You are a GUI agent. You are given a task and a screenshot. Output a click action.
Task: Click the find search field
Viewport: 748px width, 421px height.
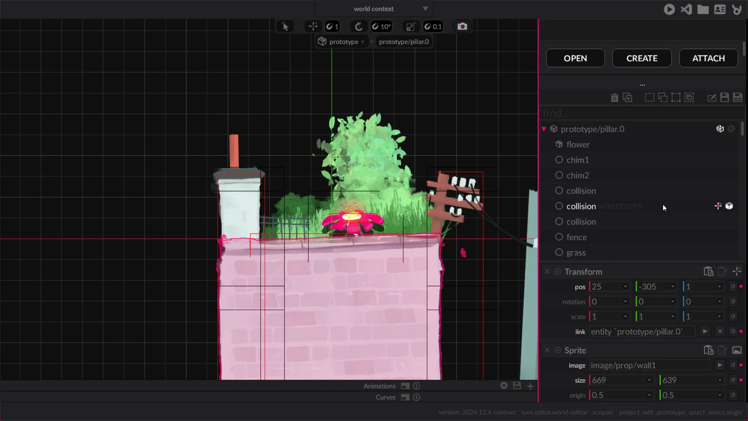[x=636, y=113]
